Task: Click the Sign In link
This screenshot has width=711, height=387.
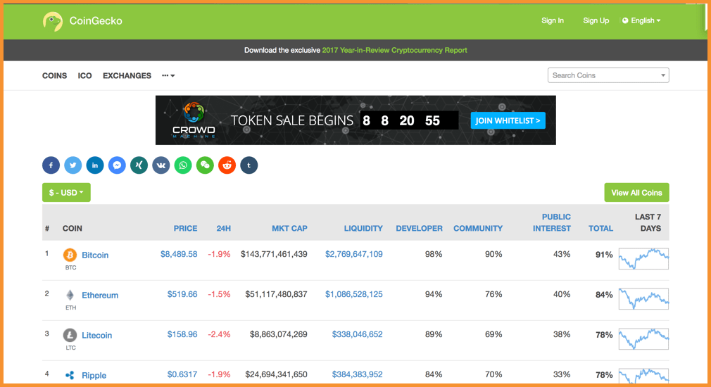Action: [x=553, y=20]
